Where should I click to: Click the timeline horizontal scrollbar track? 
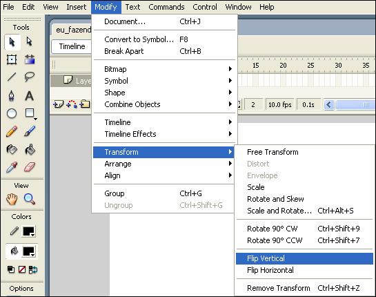pyautogui.click(x=355, y=105)
